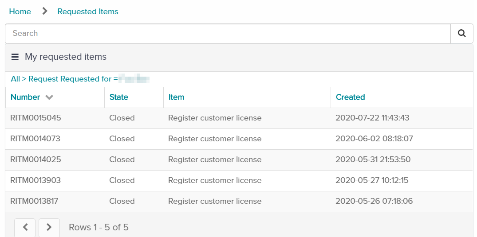Go to the next page of rows

pos(49,227)
